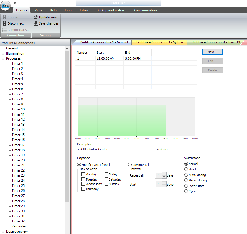The width and height of the screenshot is (247, 234).
Task: Select Timer 26 in the tree
Action: pos(18,191)
